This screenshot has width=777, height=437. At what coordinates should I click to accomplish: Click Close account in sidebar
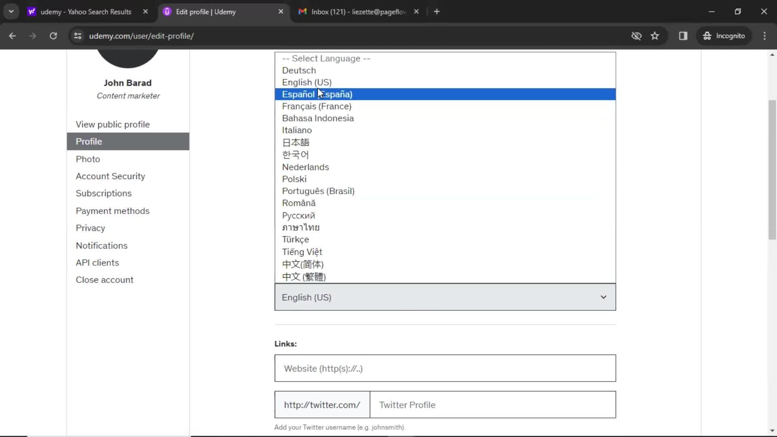tap(105, 280)
